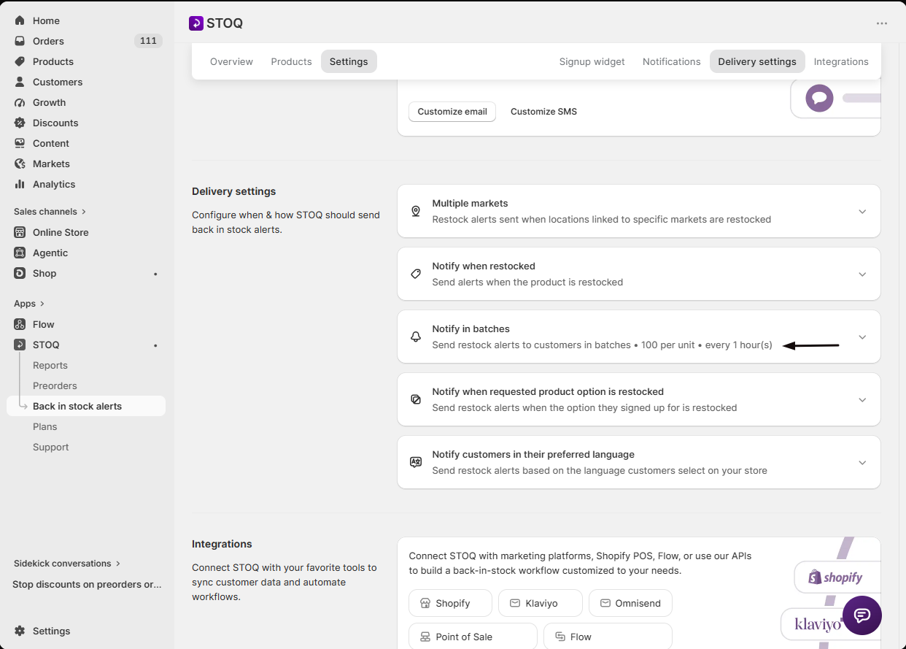Jump to Signup widget section

592,61
